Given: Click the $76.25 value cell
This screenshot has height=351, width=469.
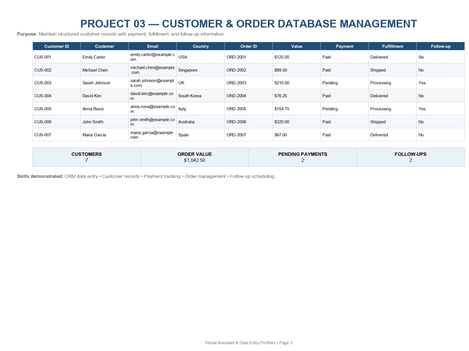Looking at the screenshot, I should point(297,96).
